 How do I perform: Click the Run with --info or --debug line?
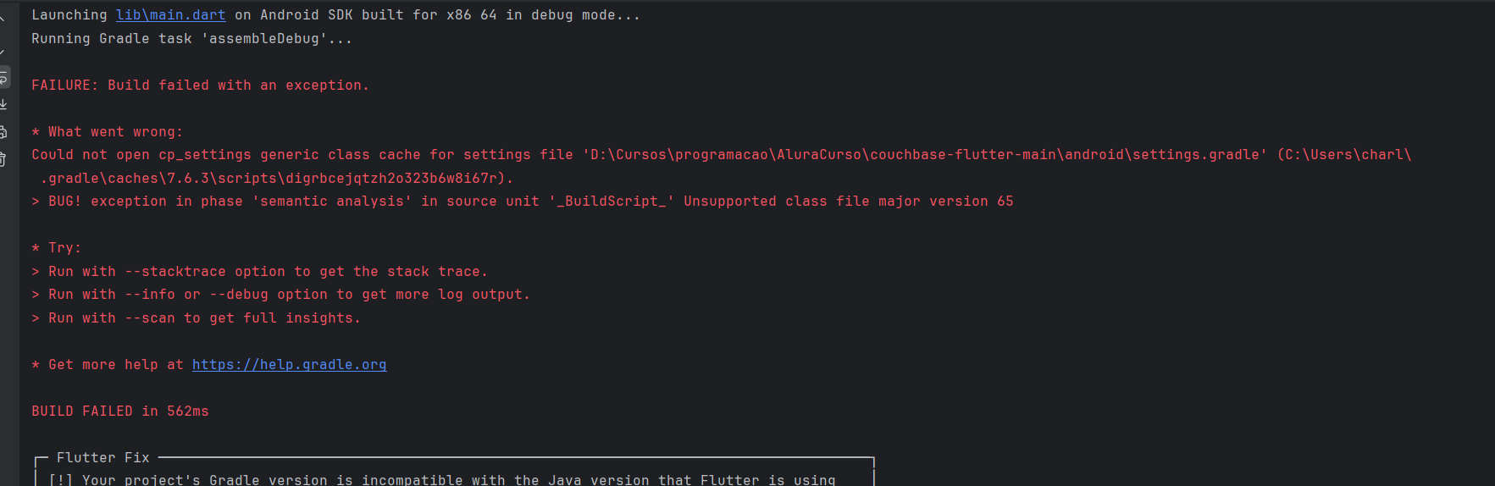point(280,295)
